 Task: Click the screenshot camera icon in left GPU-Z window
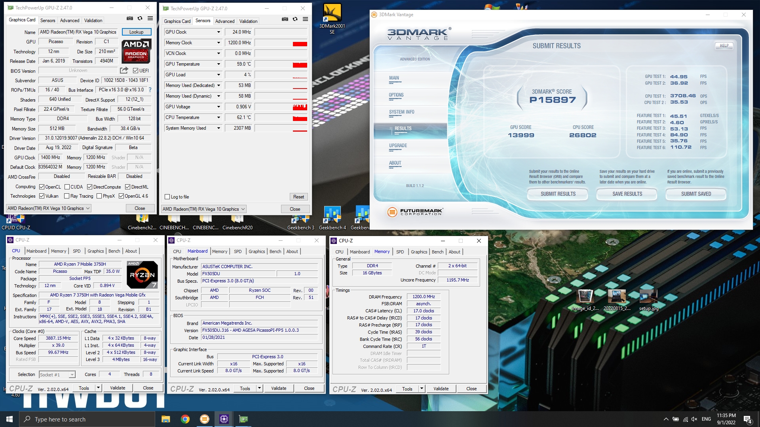click(x=129, y=19)
